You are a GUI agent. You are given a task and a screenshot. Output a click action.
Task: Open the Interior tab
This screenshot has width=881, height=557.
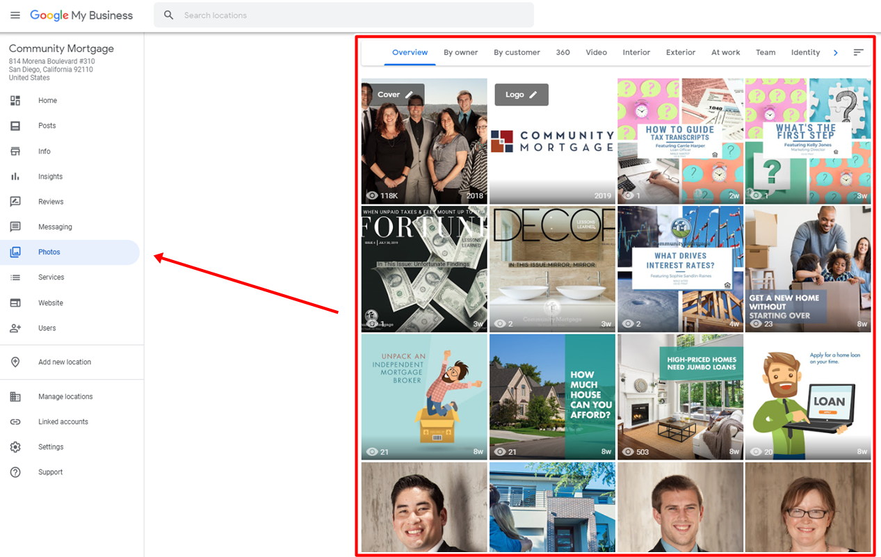point(637,53)
